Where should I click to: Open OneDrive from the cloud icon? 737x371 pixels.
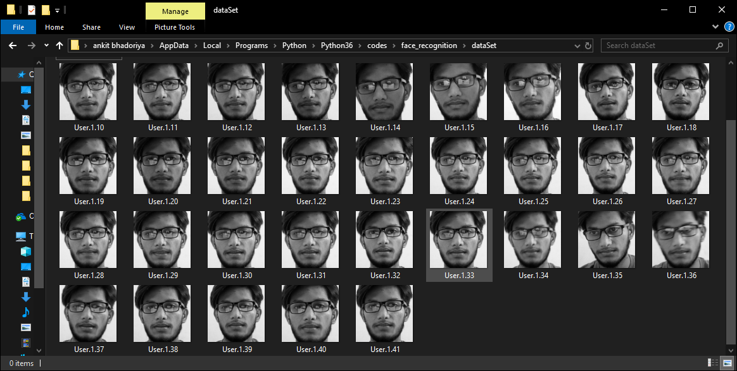(21, 217)
